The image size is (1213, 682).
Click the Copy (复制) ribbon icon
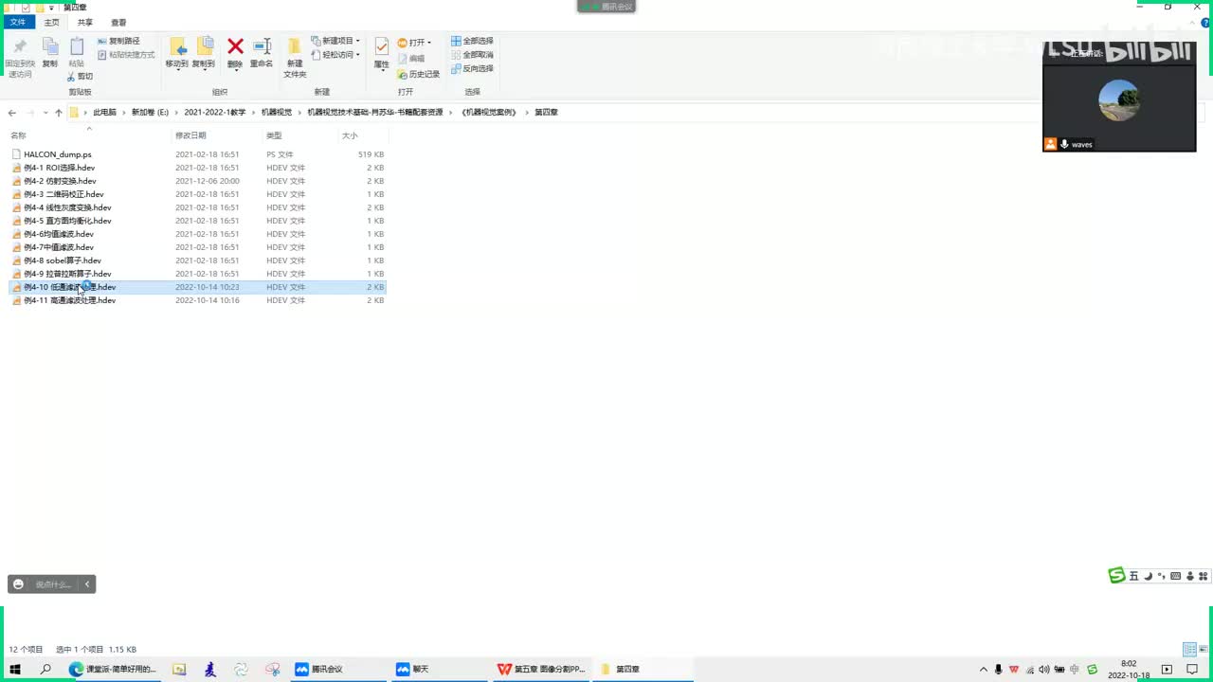tap(49, 47)
